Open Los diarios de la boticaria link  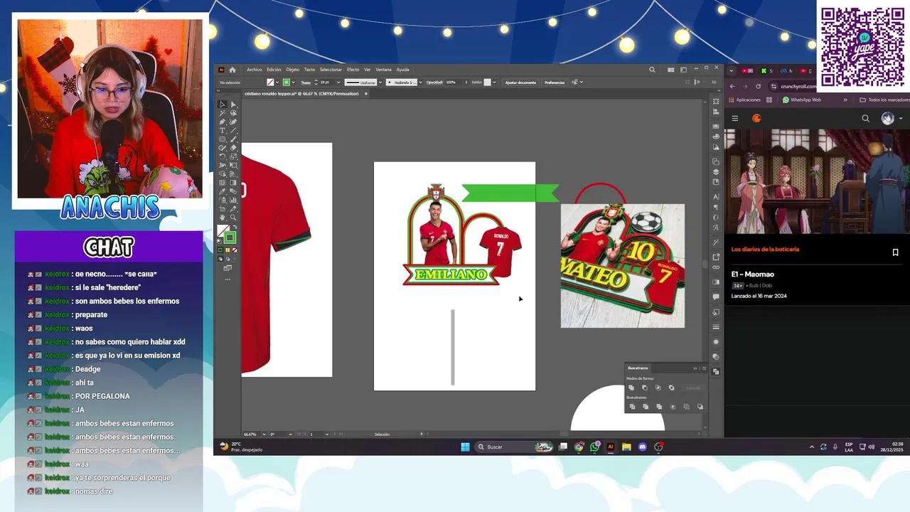tap(765, 250)
